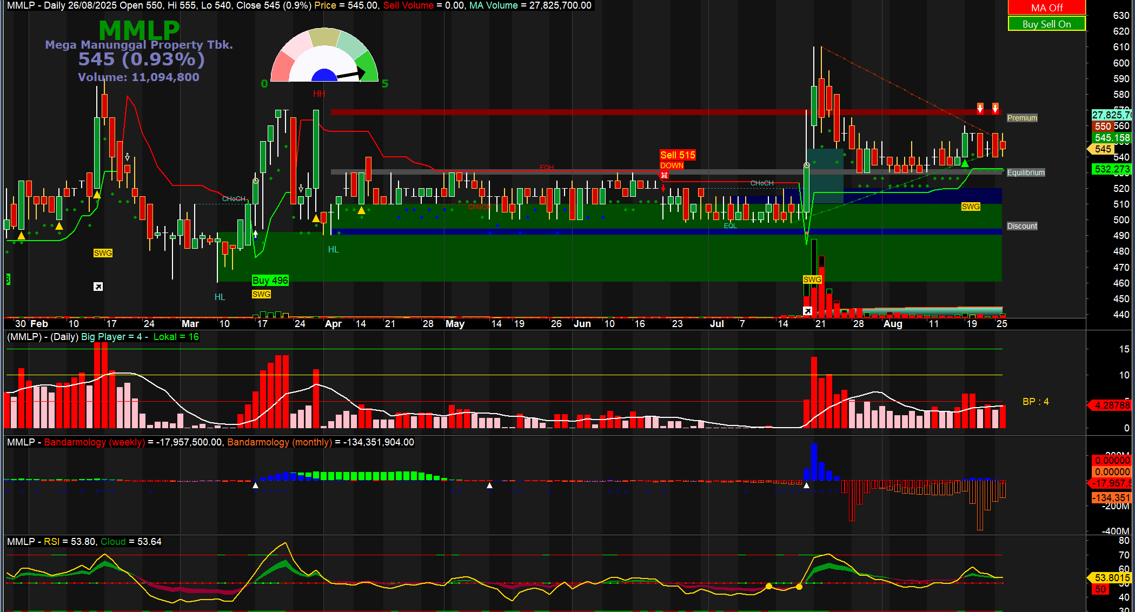Click the Mar label on date axis
This screenshot has width=1135, height=612.
click(x=190, y=324)
